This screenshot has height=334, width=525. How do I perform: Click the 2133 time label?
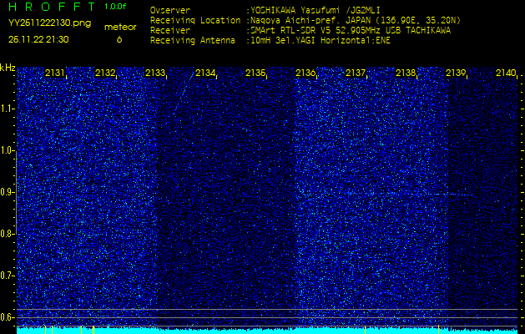[155, 73]
